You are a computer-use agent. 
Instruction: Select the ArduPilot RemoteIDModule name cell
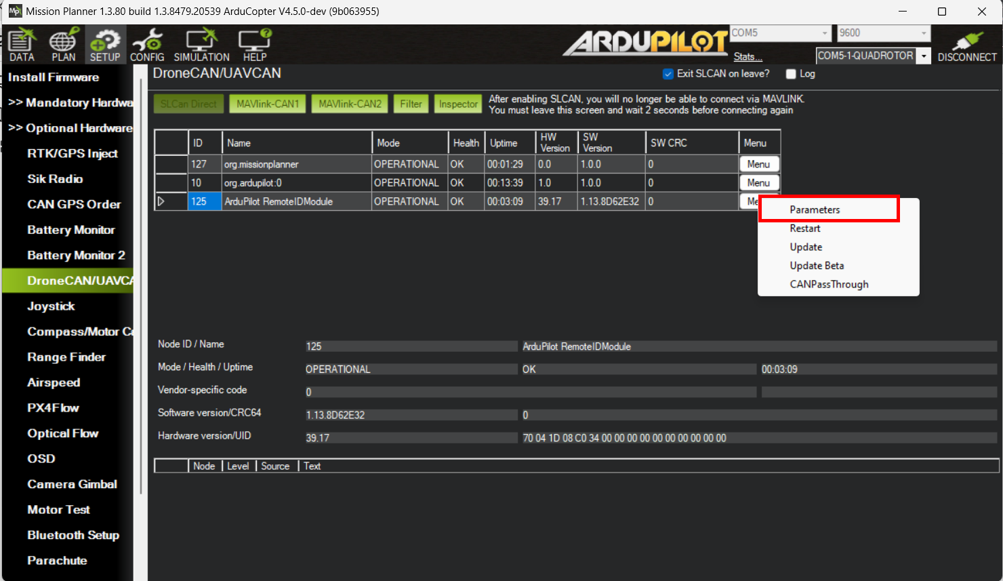[297, 201]
